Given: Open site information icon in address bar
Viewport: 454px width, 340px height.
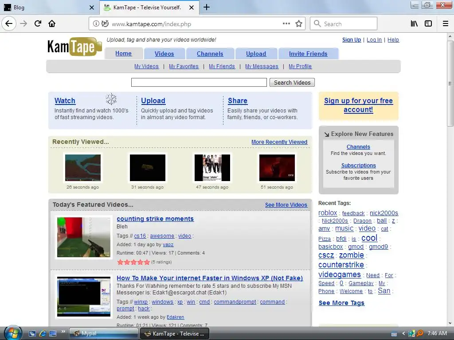Looking at the screenshot, I should (96, 24).
